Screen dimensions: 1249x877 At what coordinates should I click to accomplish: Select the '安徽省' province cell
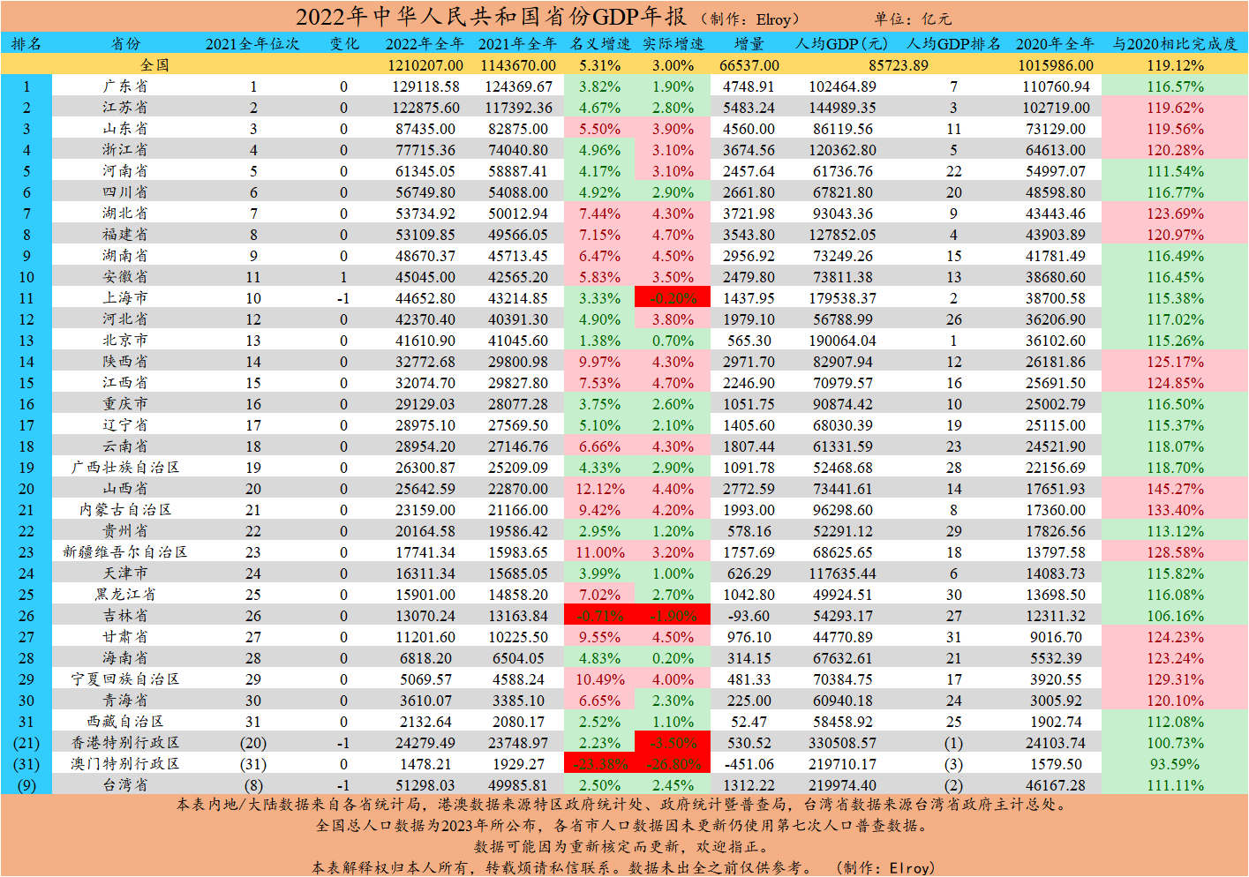[125, 276]
